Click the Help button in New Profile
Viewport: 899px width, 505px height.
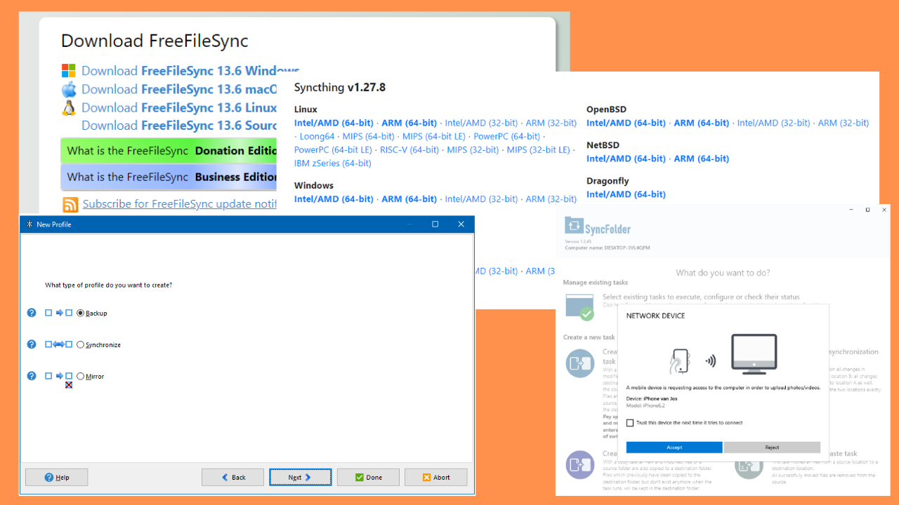[57, 477]
